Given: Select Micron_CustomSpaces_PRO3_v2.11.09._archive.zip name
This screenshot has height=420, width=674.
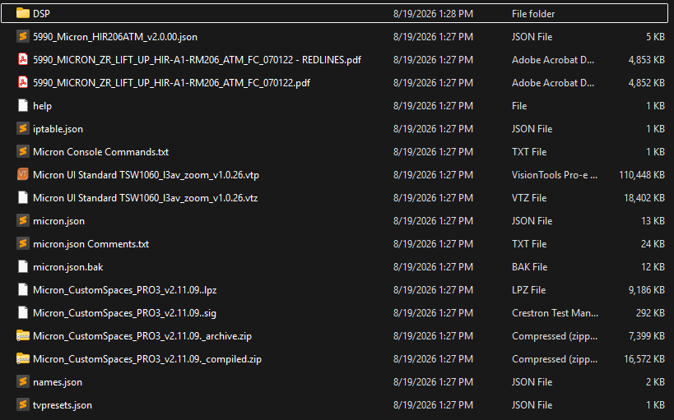Looking at the screenshot, I should [142, 336].
